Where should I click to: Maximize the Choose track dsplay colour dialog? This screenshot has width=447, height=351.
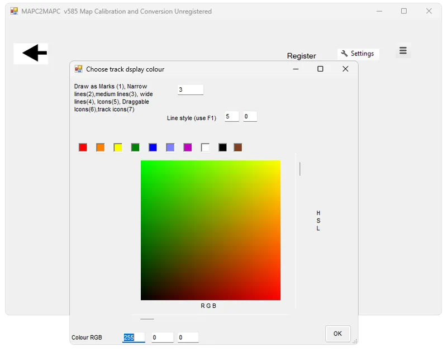(320, 69)
